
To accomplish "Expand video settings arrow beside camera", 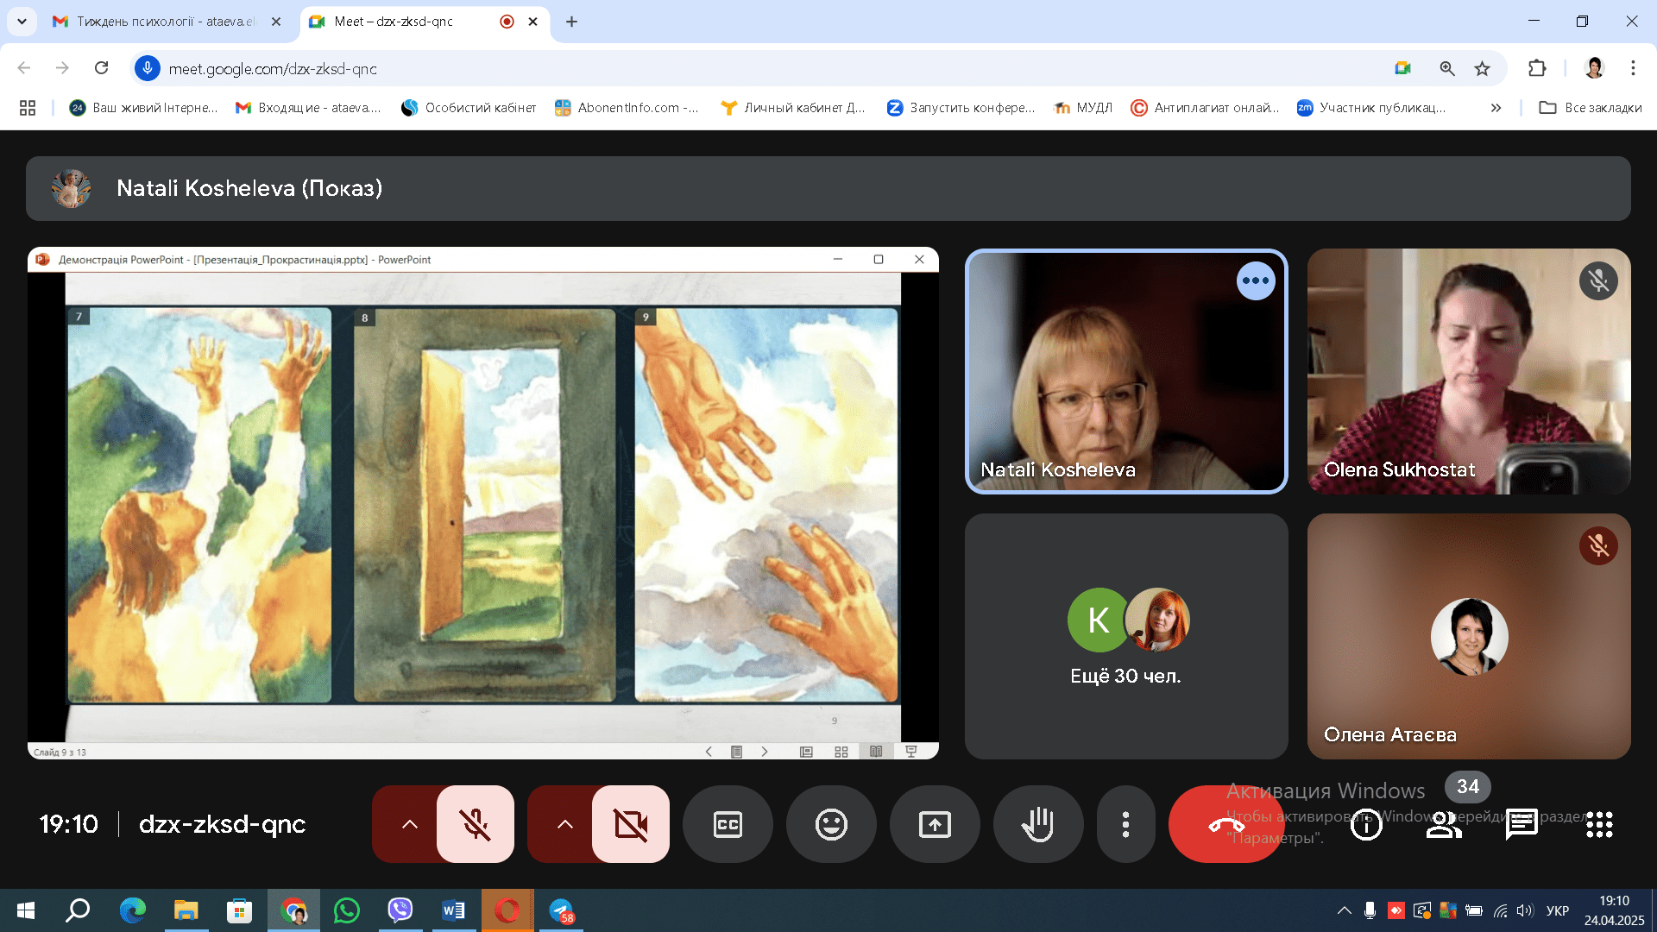I will pyautogui.click(x=564, y=824).
